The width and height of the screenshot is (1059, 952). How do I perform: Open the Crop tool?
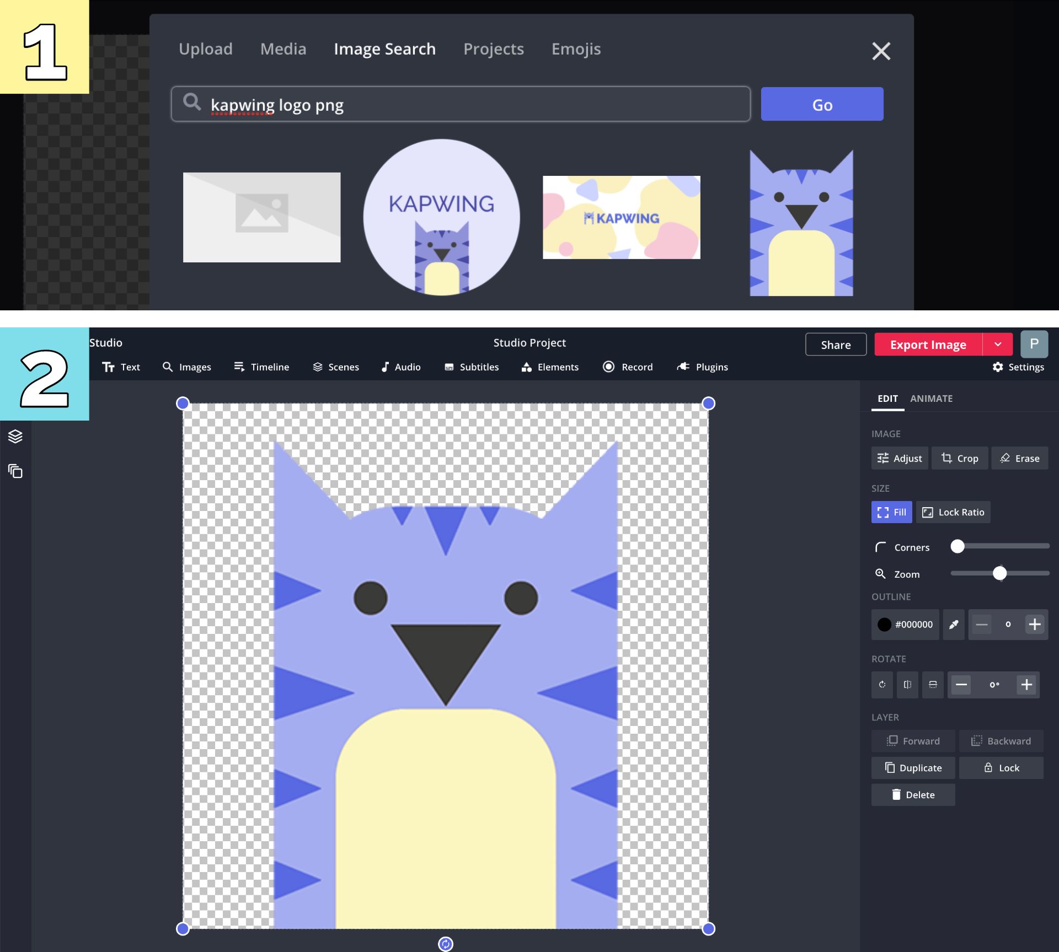(960, 458)
